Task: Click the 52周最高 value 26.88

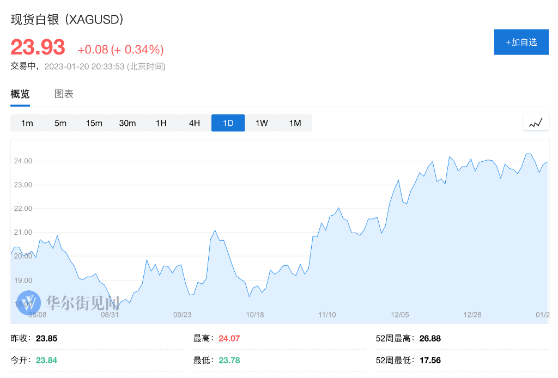Action: (430, 338)
